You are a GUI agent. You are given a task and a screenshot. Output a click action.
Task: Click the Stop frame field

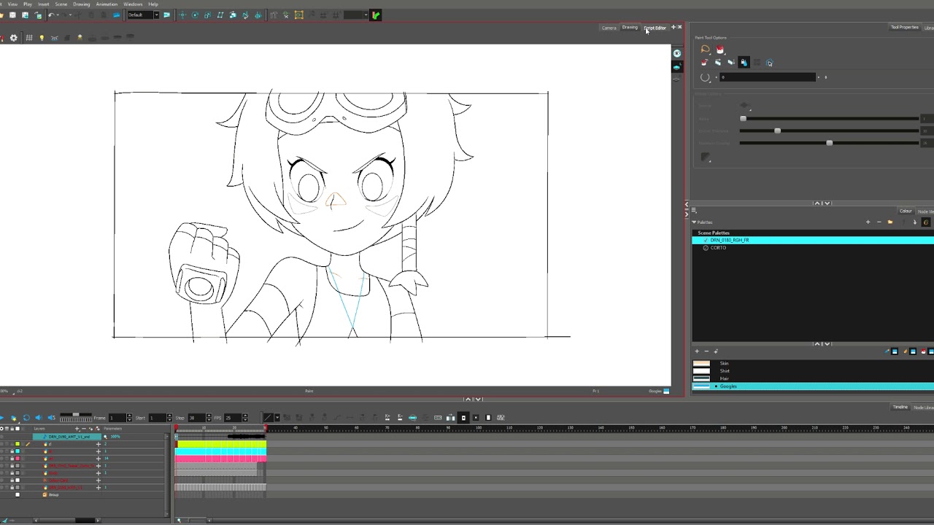[x=198, y=418]
